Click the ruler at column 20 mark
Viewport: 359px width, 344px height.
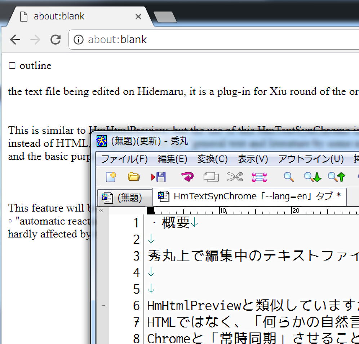(295, 210)
